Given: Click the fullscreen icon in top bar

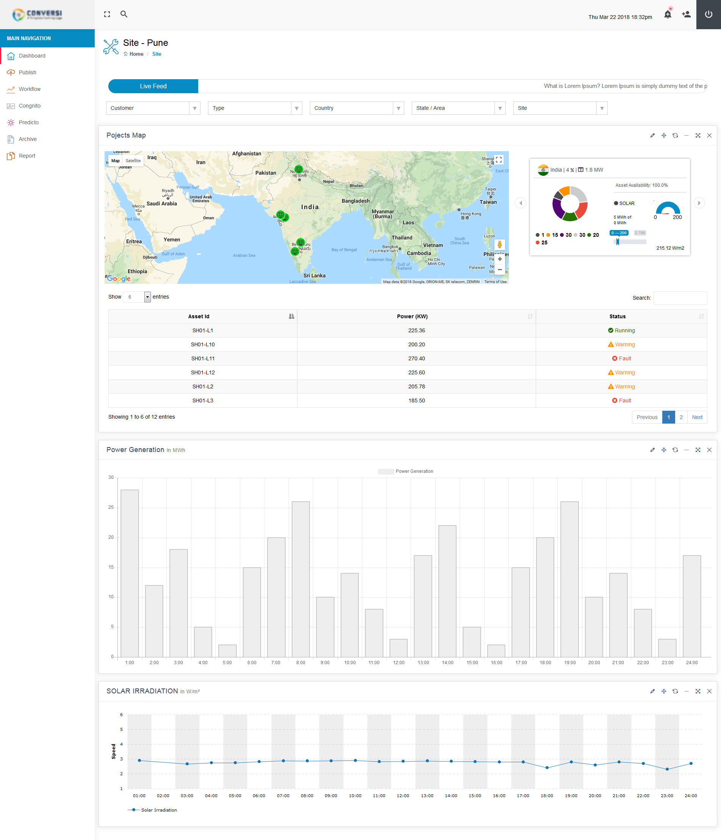Looking at the screenshot, I should pos(107,14).
